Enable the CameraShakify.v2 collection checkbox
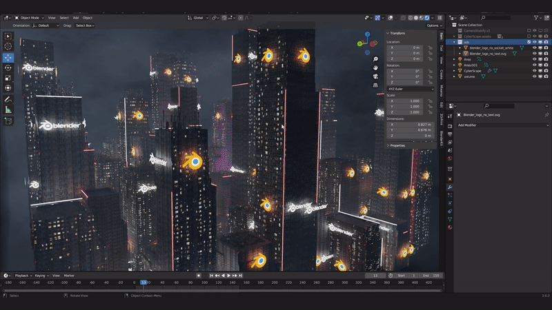The height and width of the screenshot is (310, 552). (529, 30)
